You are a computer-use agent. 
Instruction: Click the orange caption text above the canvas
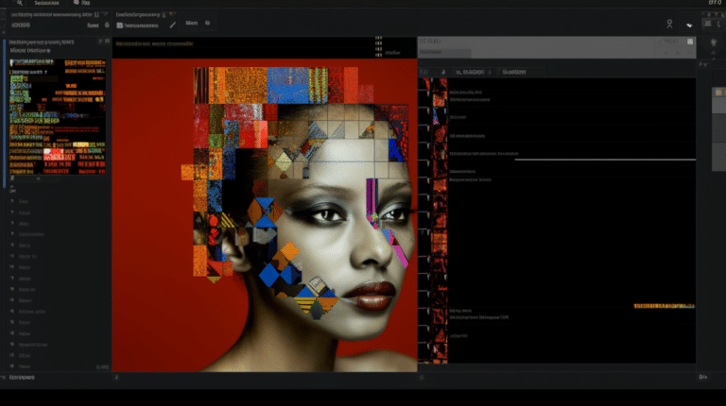[154, 44]
